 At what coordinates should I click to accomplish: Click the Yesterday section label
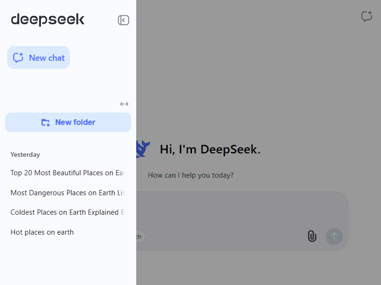pyautogui.click(x=25, y=155)
